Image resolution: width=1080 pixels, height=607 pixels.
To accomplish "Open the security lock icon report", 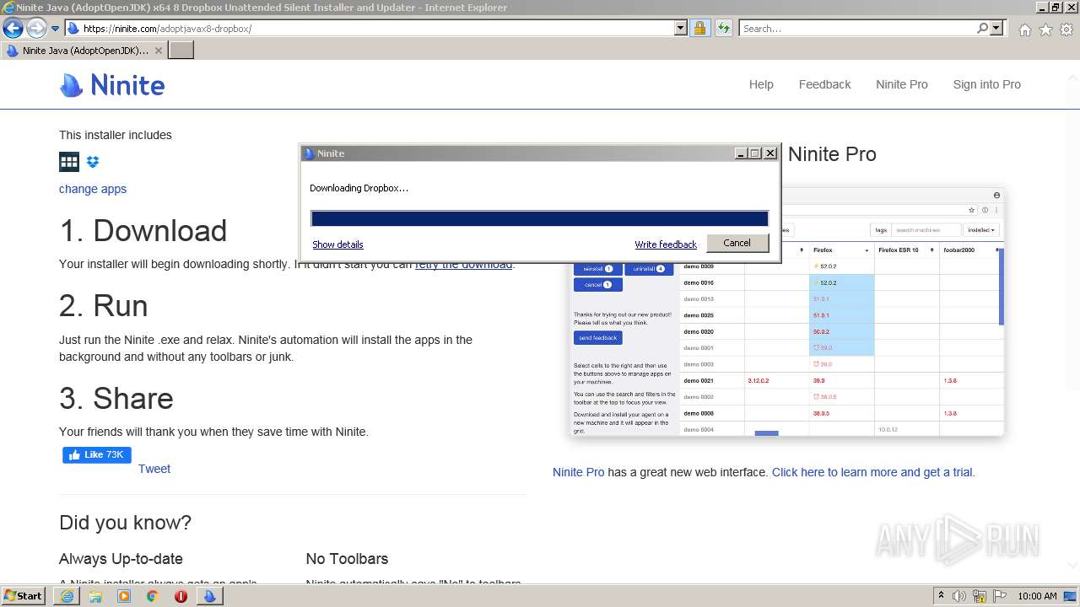I will click(x=699, y=29).
